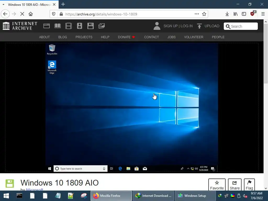Open the Windows Start menu
This screenshot has height=201, width=268.
[6, 196]
